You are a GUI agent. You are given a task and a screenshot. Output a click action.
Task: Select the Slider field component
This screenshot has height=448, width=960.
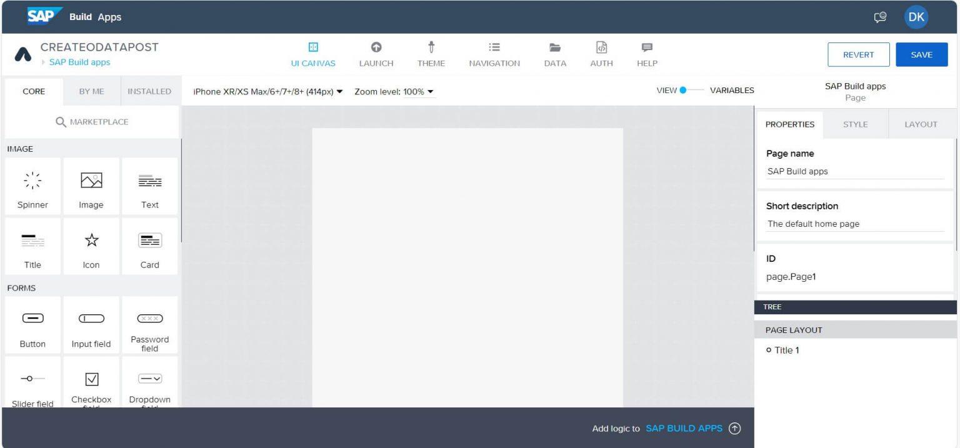tap(32, 384)
